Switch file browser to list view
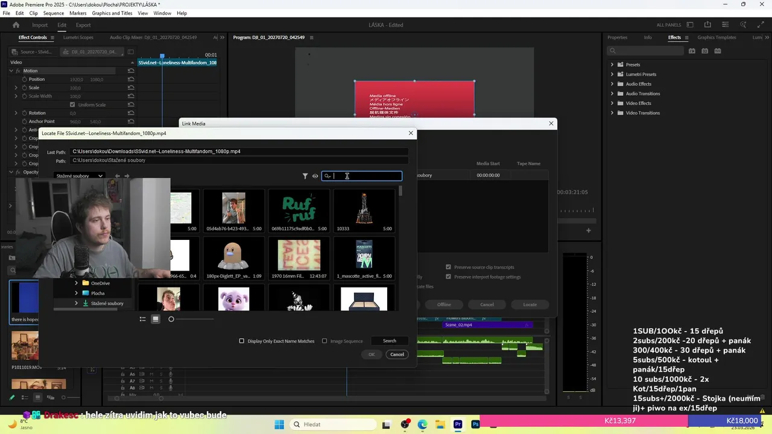772x434 pixels. [143, 319]
